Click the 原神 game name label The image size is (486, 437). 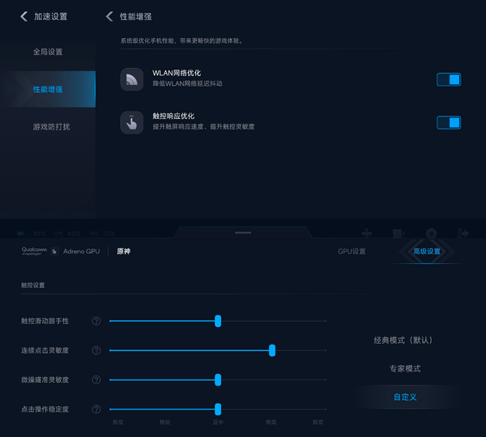coord(124,251)
